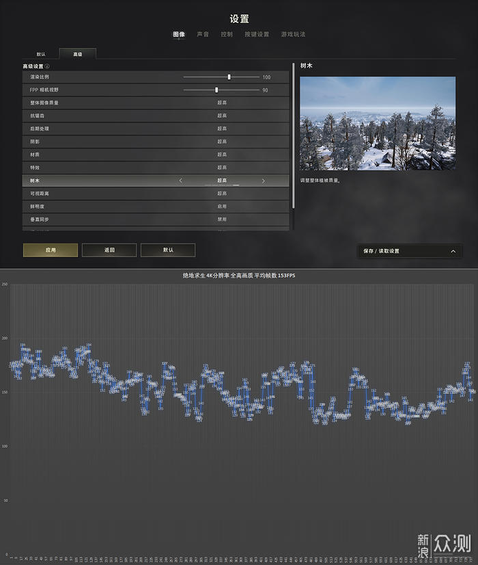Switch to the 图像 settings tab

179,34
